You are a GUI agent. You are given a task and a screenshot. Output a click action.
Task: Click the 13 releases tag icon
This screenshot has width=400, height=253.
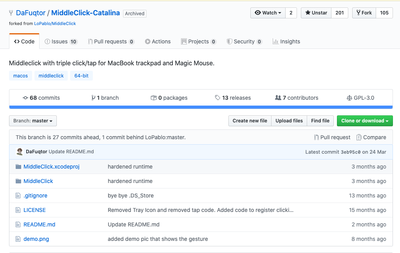pos(217,98)
